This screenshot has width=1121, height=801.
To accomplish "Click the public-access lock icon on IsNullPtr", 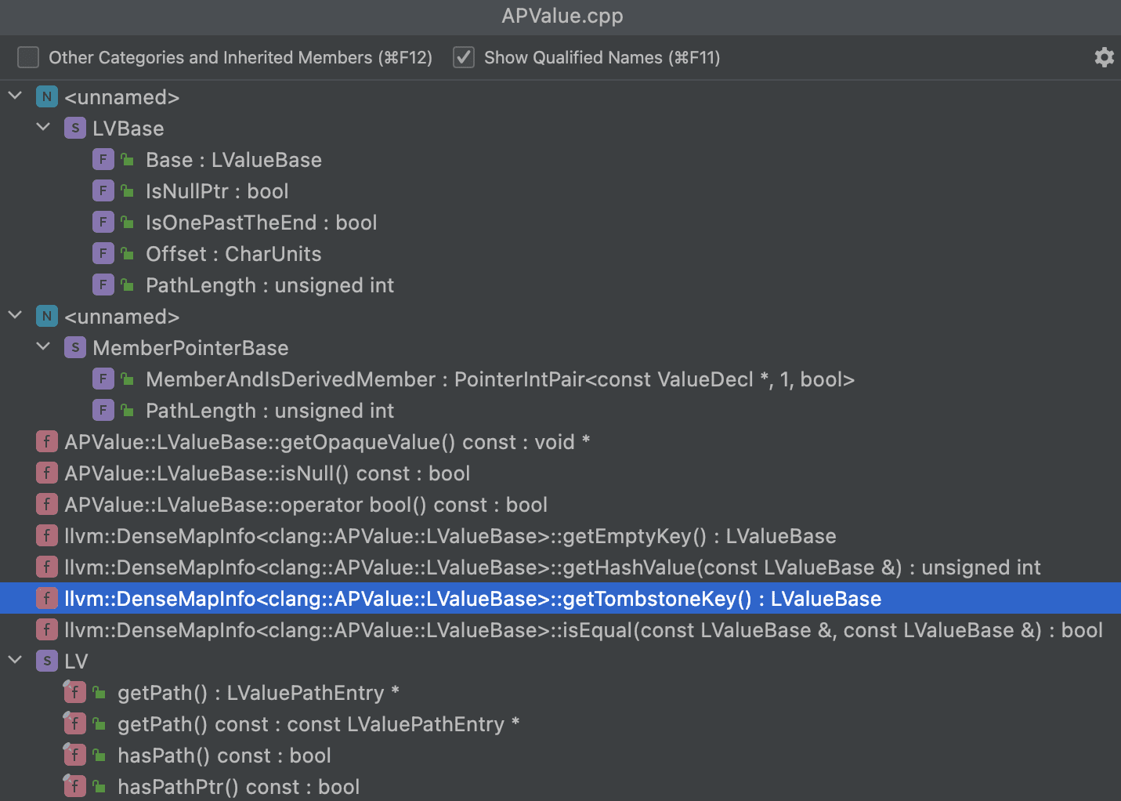I will pyautogui.click(x=127, y=190).
